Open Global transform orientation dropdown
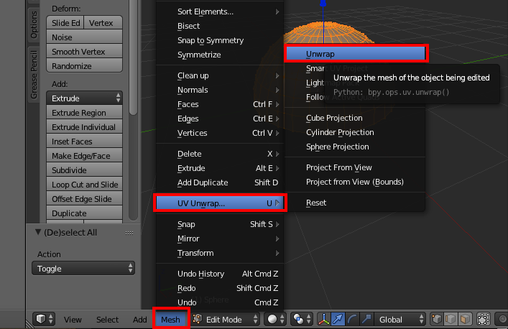 coord(400,319)
